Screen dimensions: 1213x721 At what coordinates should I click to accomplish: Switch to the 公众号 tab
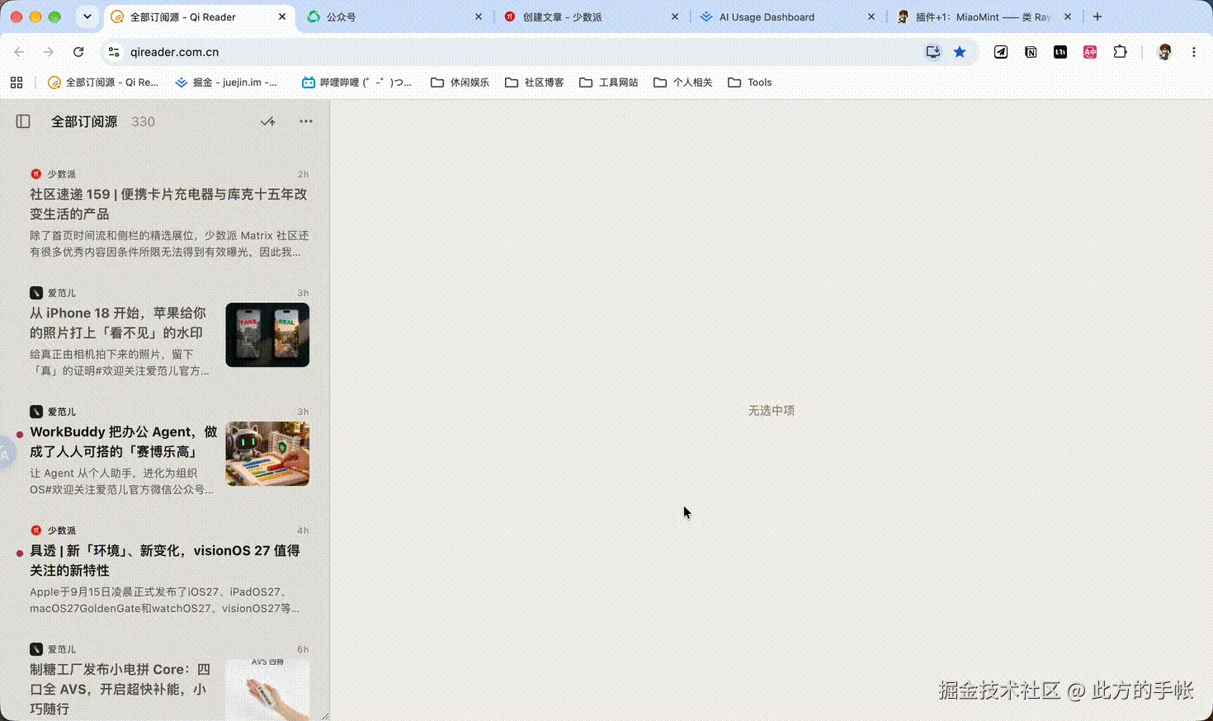point(394,16)
